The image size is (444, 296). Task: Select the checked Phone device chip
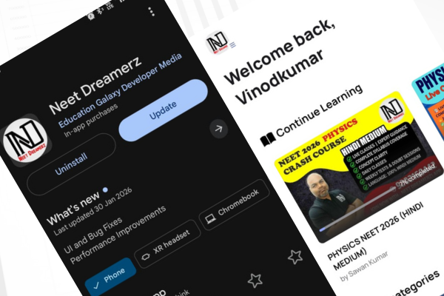[110, 277]
